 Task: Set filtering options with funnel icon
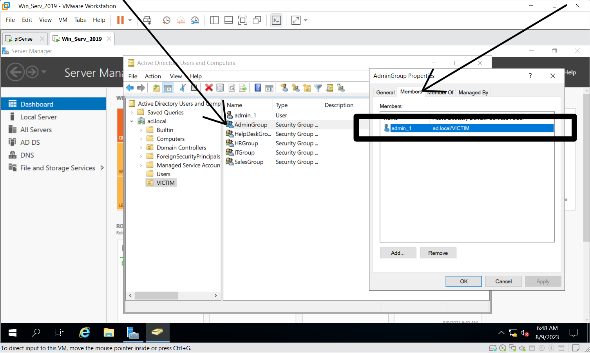pyautogui.click(x=318, y=88)
